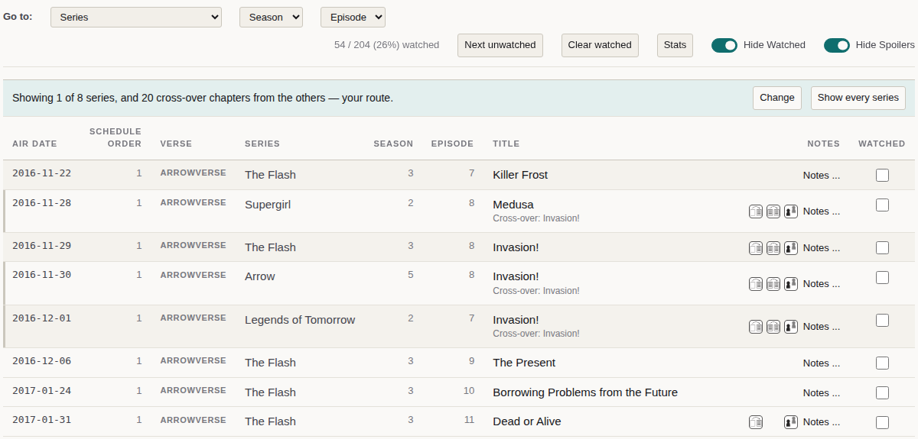Mark Dead or Alive as watched
The height and width of the screenshot is (439, 918).
[882, 422]
